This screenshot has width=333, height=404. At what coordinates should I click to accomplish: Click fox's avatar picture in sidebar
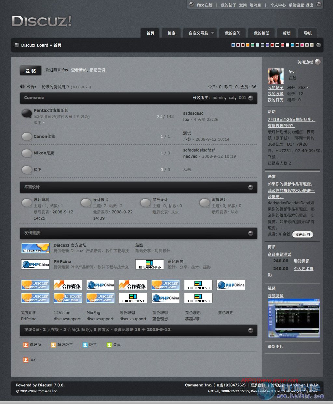[x=276, y=77]
